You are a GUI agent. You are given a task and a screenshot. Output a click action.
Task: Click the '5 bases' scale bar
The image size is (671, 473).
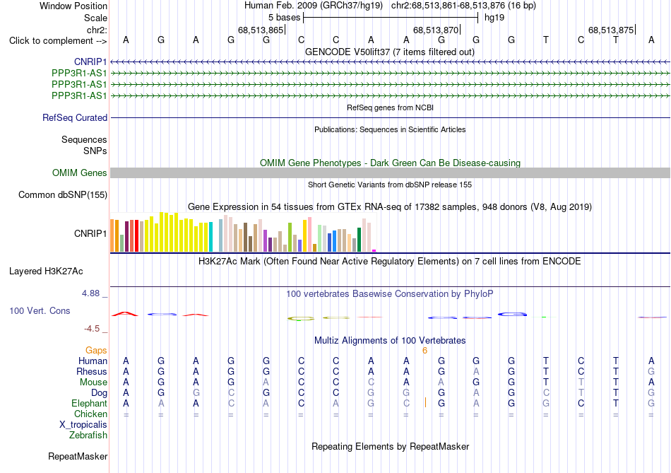(391, 18)
